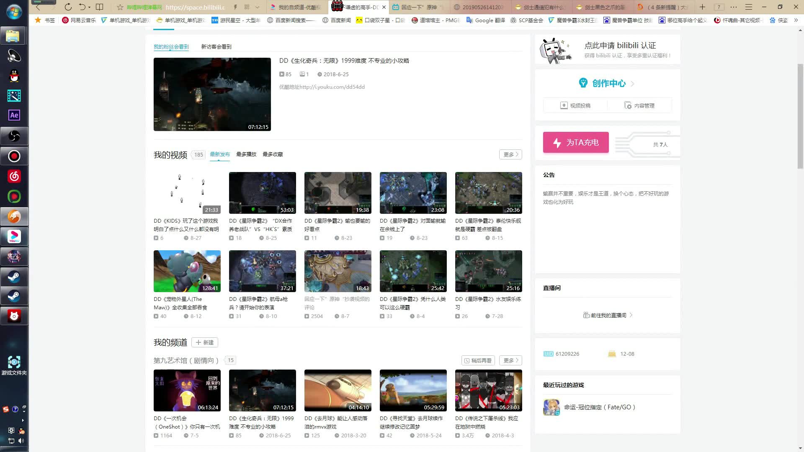Click 点此申请 bilibili 认证 banner
The height and width of the screenshot is (452, 804).
pos(607,49)
